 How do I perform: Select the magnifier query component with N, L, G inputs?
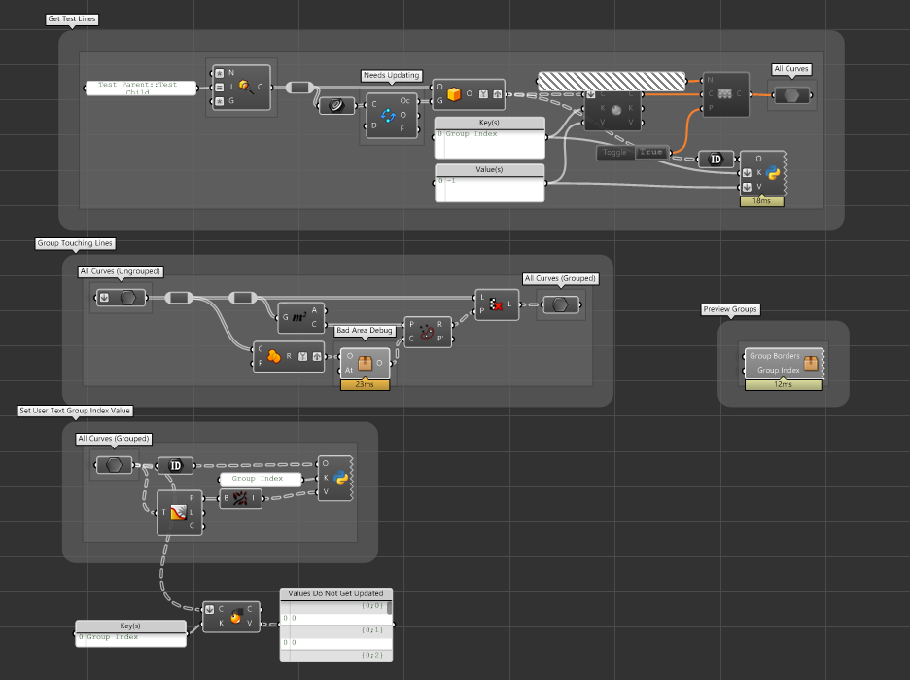point(241,88)
